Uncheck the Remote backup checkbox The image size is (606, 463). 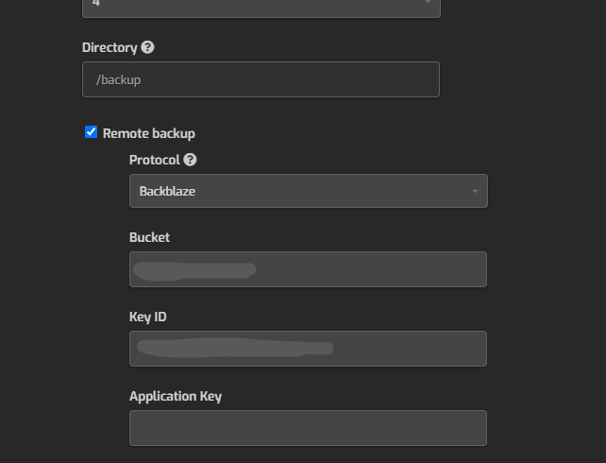(x=91, y=132)
